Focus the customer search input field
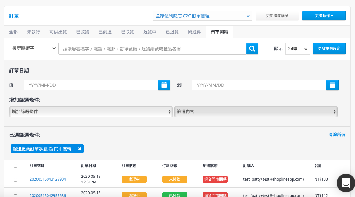 click(152, 49)
